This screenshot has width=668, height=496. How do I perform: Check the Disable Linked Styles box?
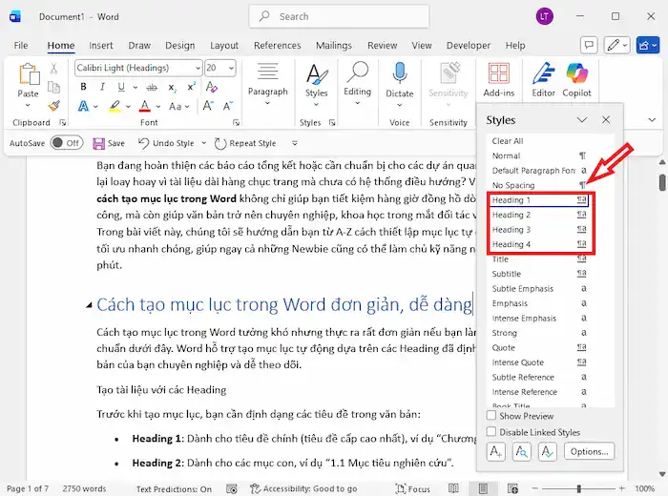pyautogui.click(x=491, y=432)
